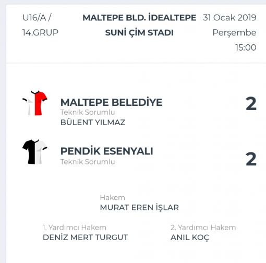This screenshot has width=266, height=263.
Task: Click the U16/A league label
Action: click(37, 18)
